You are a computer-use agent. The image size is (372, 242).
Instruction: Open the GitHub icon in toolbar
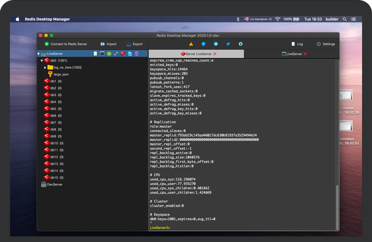click(240, 44)
